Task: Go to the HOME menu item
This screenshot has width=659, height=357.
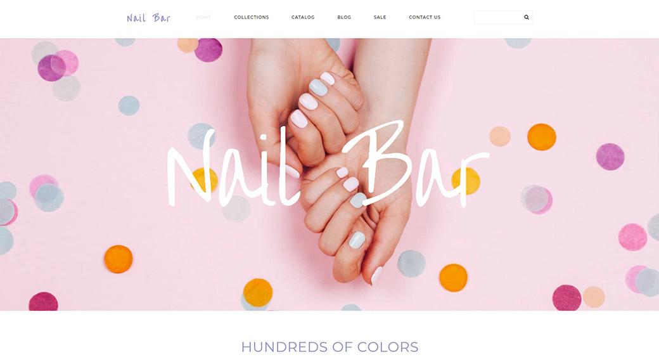Action: coord(203,17)
